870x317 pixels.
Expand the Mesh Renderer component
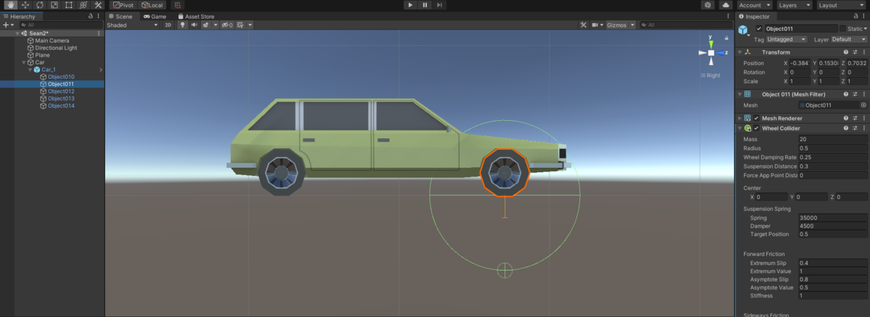[x=739, y=117]
